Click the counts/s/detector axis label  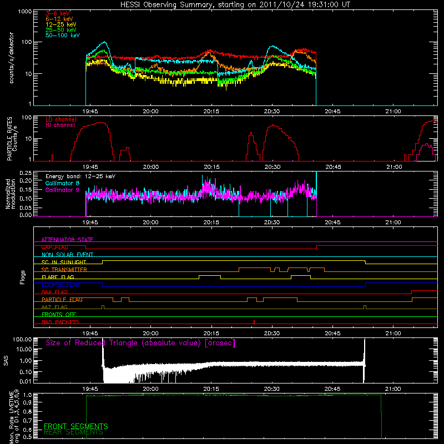coord(12,58)
